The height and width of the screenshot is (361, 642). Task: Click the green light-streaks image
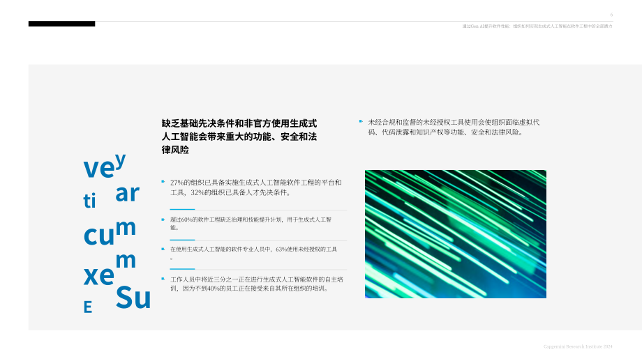455,234
